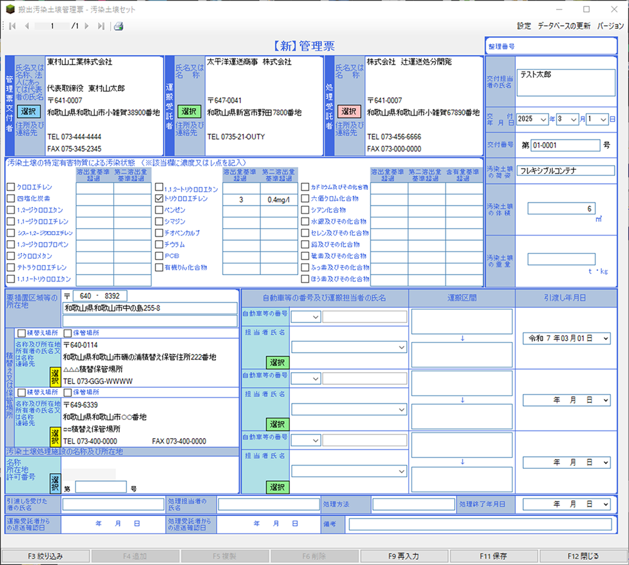
Task: Click postal code field 640-8392
Action: click(x=100, y=296)
